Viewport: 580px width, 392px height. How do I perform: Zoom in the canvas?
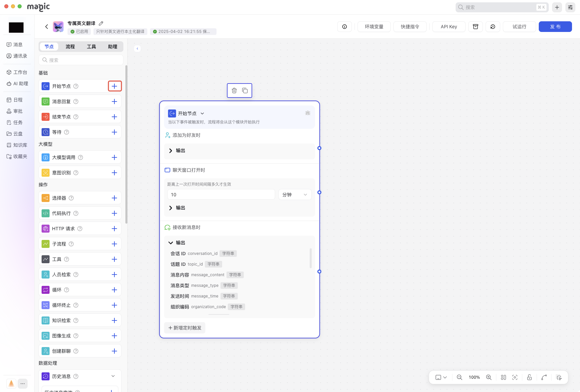[489, 377]
